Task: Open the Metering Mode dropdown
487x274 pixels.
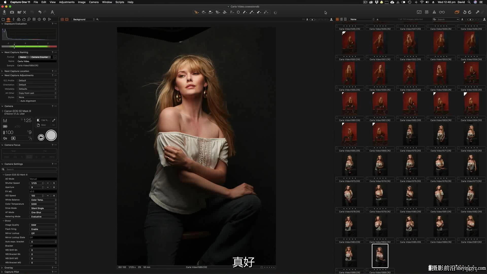Action: pyautogui.click(x=43, y=217)
